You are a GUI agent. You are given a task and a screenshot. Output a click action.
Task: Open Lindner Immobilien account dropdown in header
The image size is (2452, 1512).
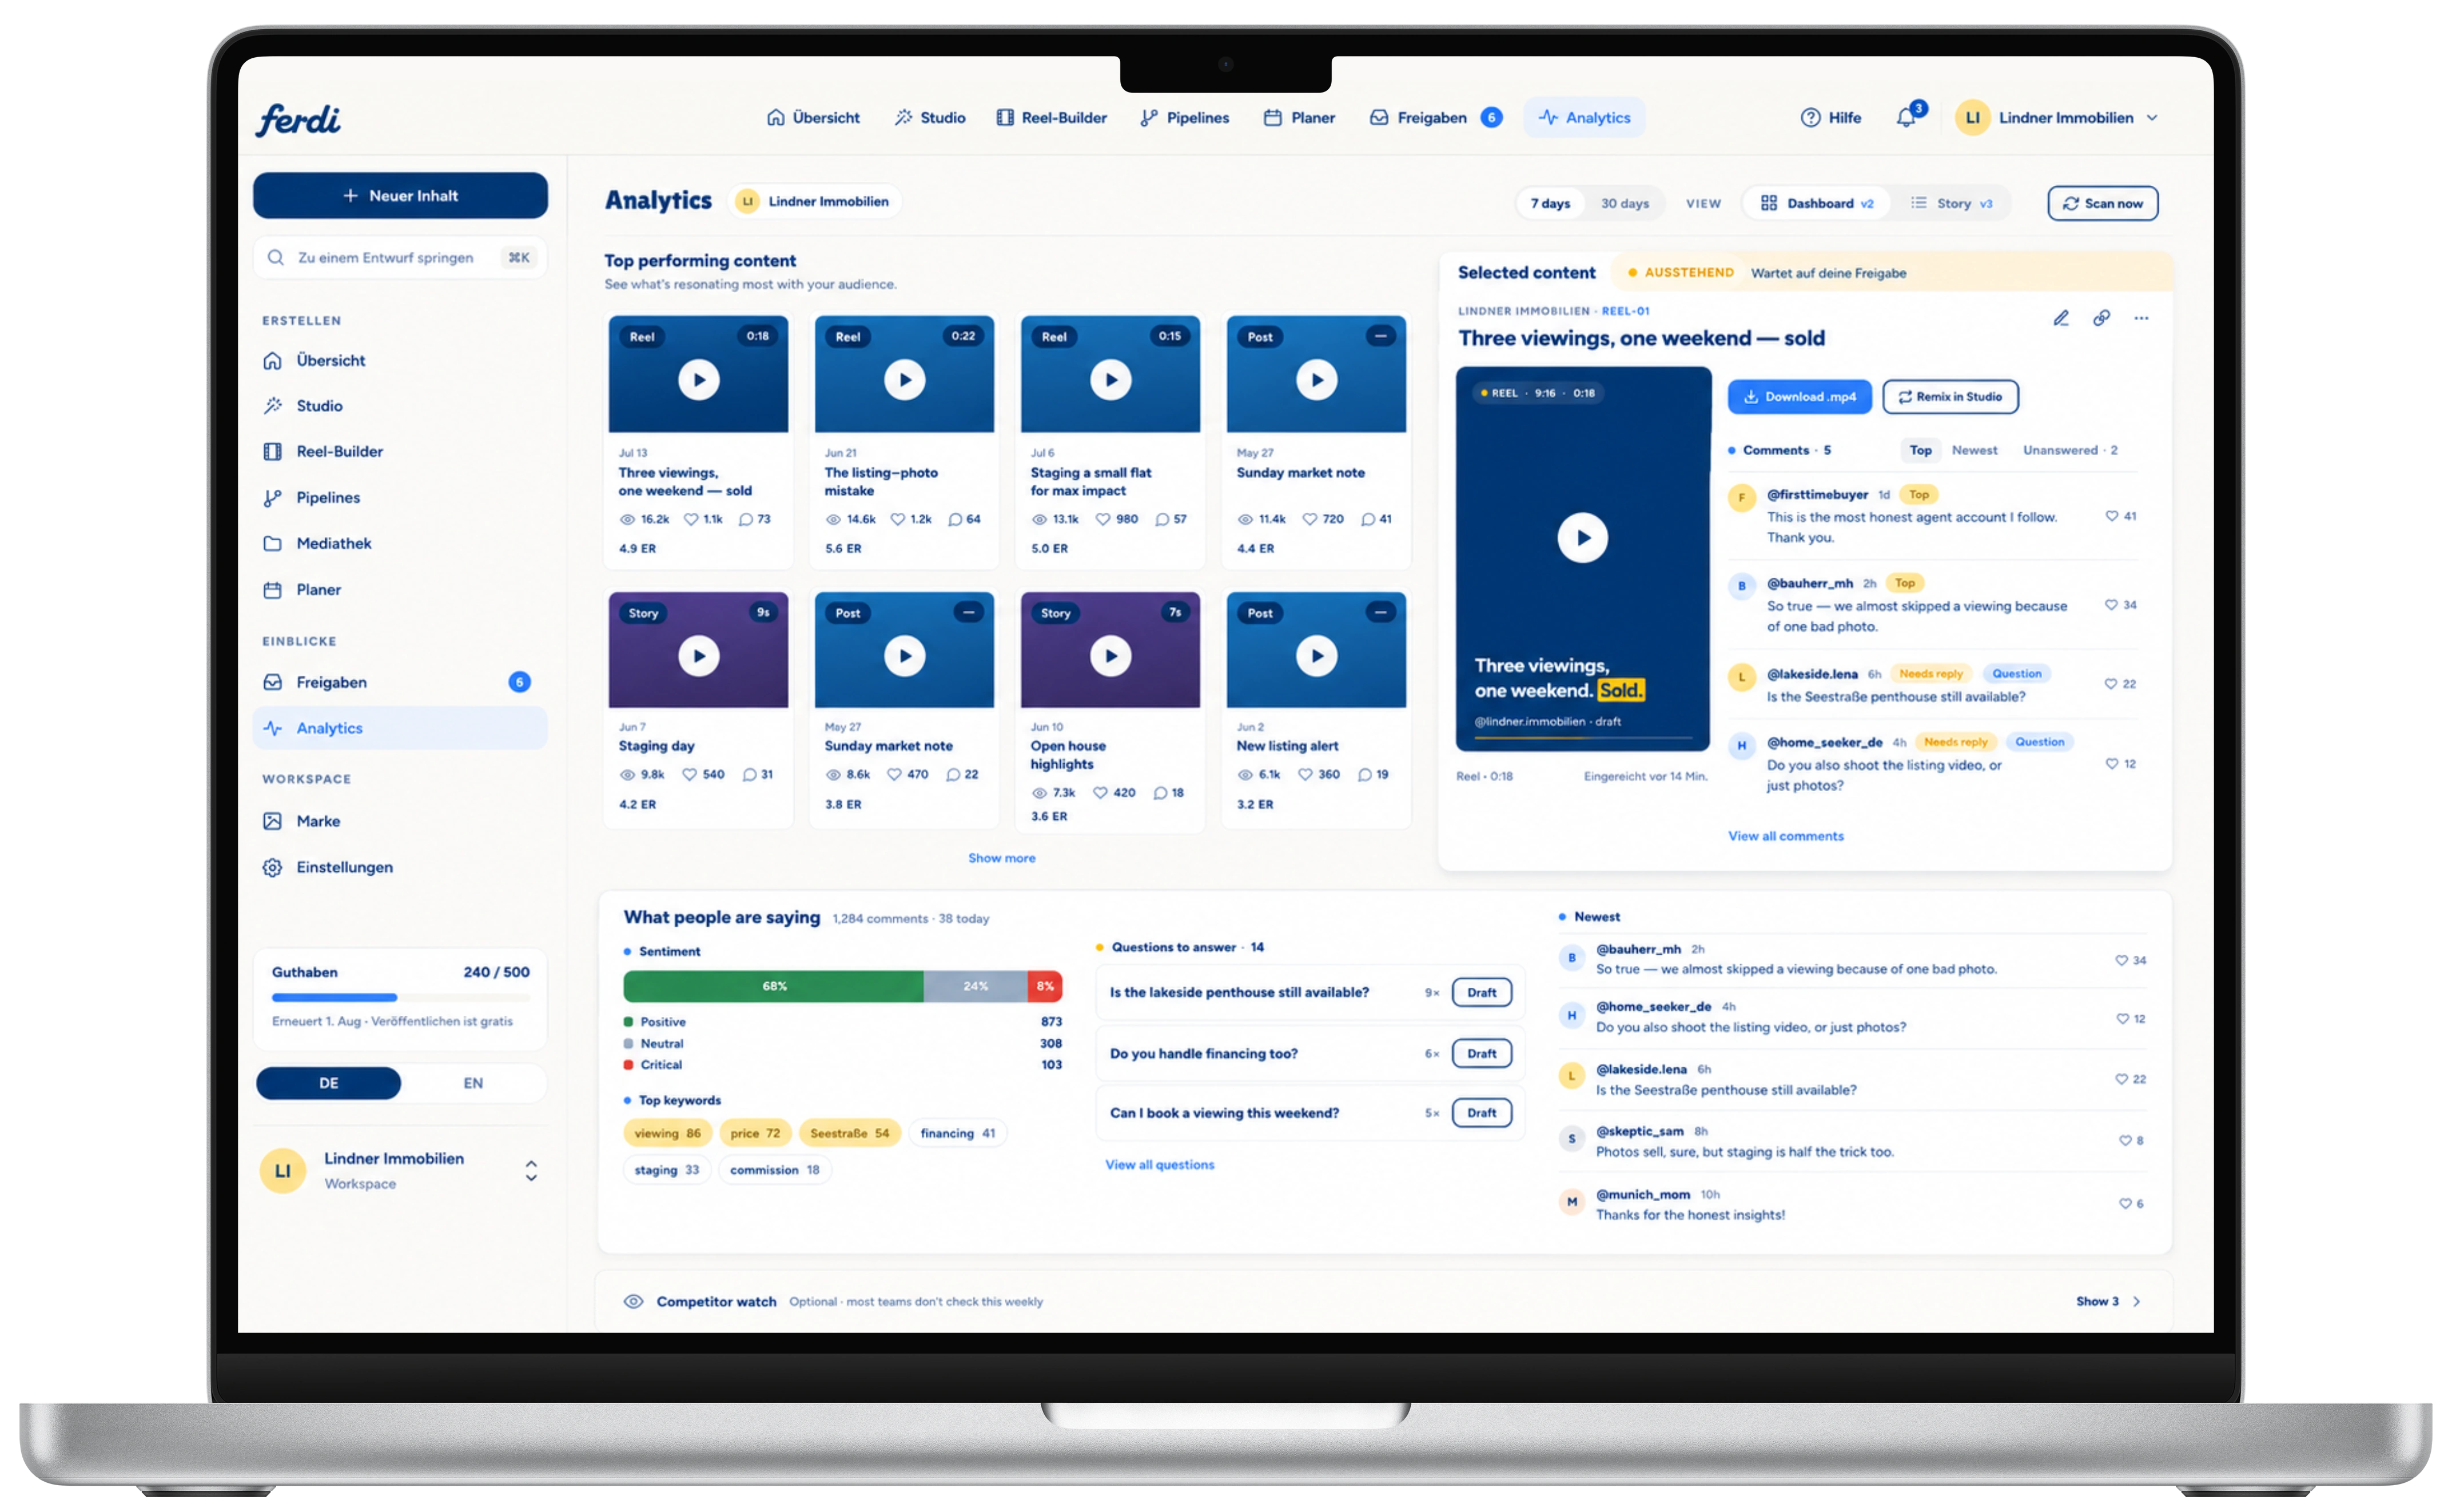[2058, 118]
